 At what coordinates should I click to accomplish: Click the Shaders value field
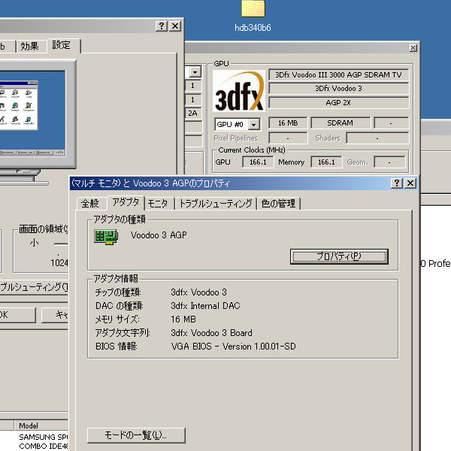(x=377, y=138)
